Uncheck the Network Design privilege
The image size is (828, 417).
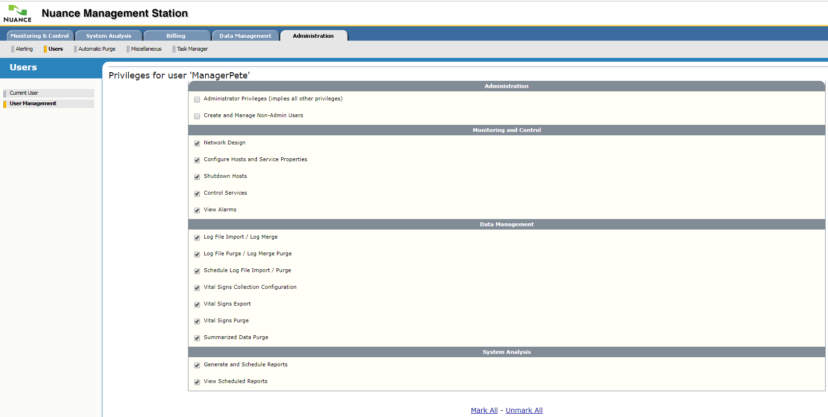[197, 143]
